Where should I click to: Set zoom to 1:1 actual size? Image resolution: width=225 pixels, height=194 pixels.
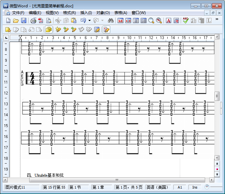(x=121, y=21)
